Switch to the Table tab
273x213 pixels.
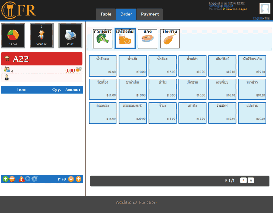point(106,14)
